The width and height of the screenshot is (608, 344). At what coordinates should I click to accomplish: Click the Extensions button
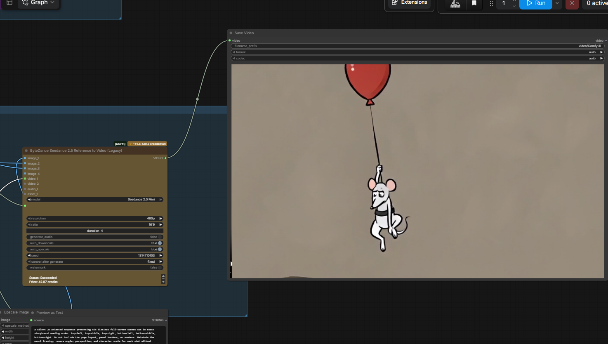pos(410,3)
